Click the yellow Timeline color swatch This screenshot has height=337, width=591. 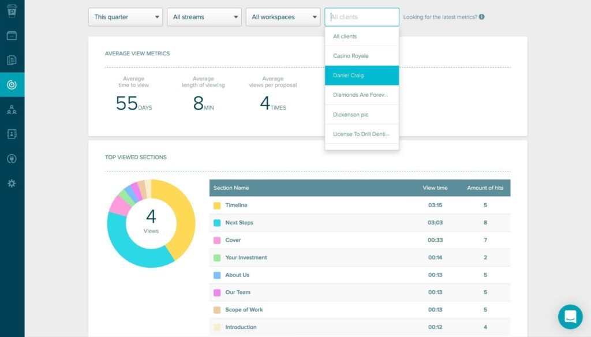[216, 205]
